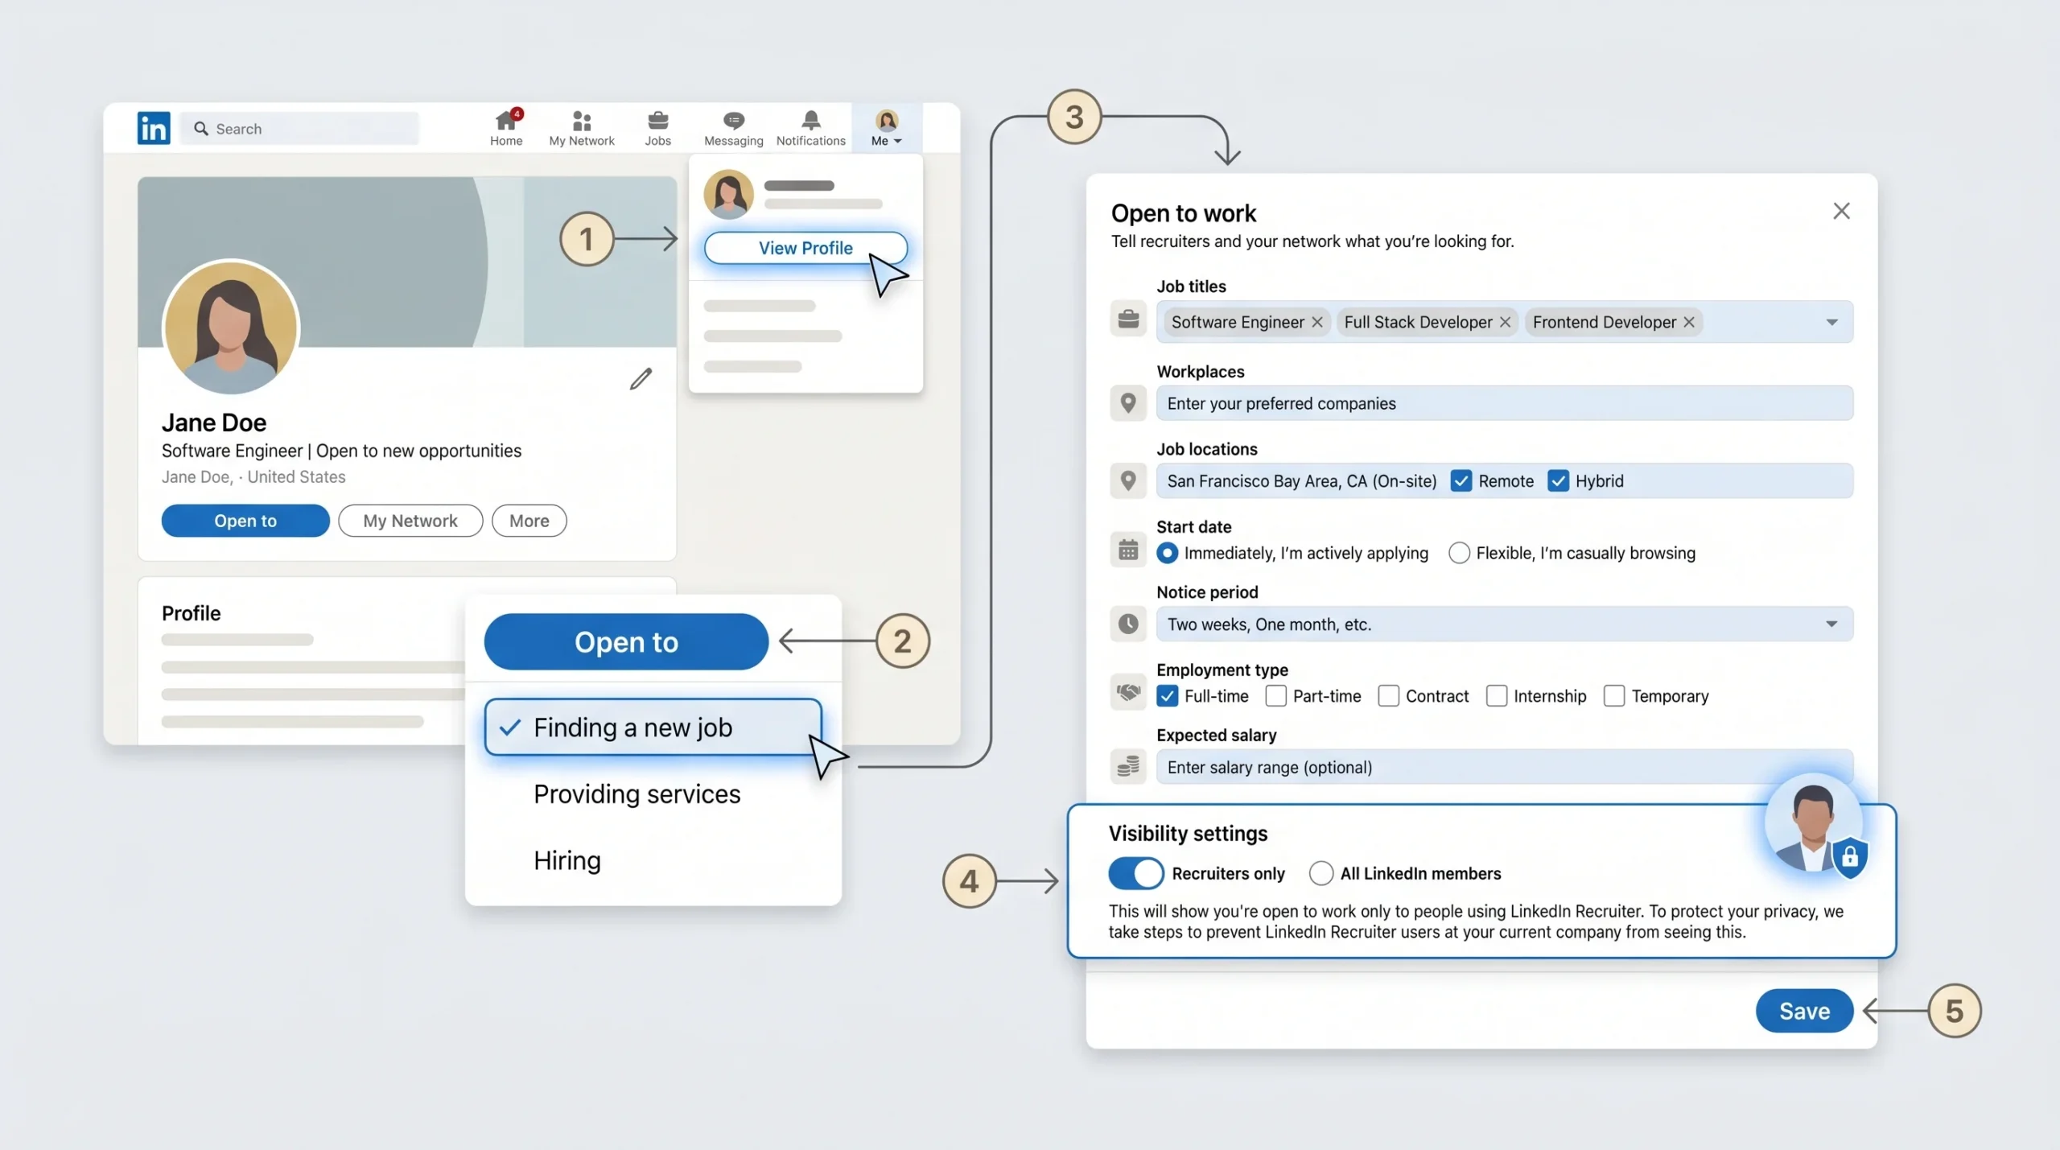Select Immediately, I'm actively applying
The height and width of the screenshot is (1150, 2060).
coord(1168,553)
